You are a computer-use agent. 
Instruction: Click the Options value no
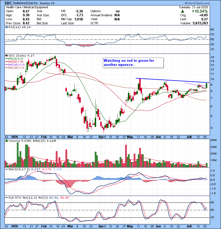click(118, 11)
